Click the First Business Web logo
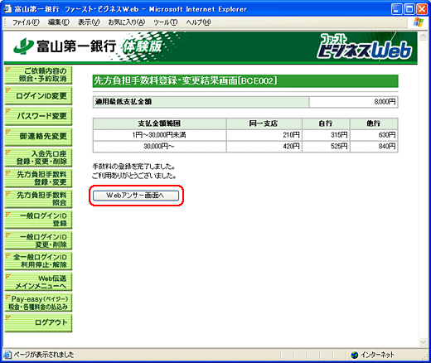Image resolution: width=431 pixels, height=363 pixels. point(365,46)
